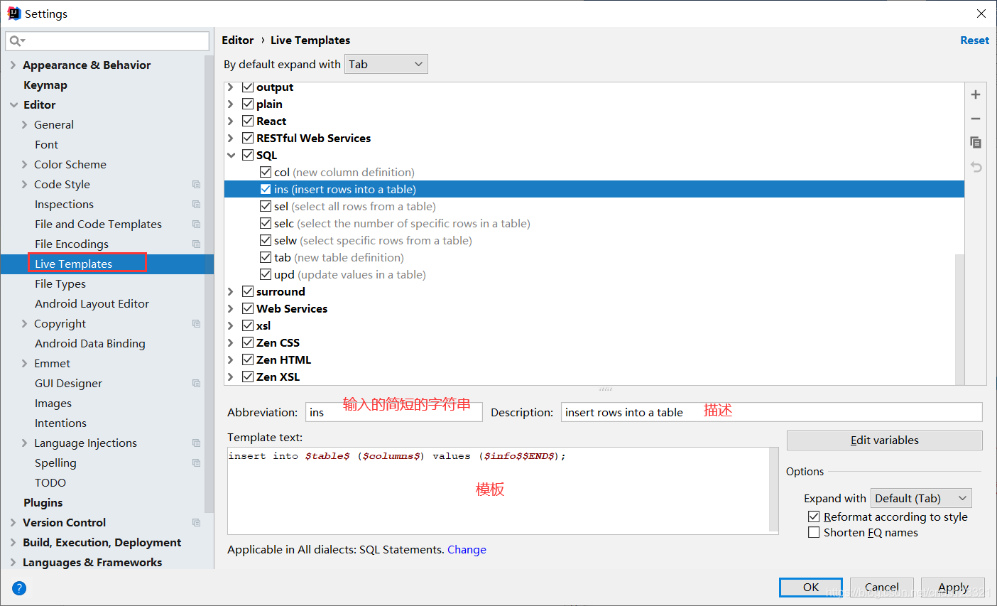Select the 'selc' template row
The image size is (997, 606).
(x=594, y=223)
